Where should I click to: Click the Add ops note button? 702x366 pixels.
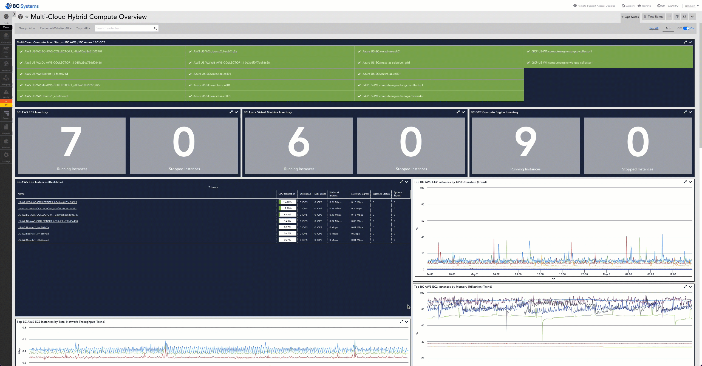click(668, 28)
